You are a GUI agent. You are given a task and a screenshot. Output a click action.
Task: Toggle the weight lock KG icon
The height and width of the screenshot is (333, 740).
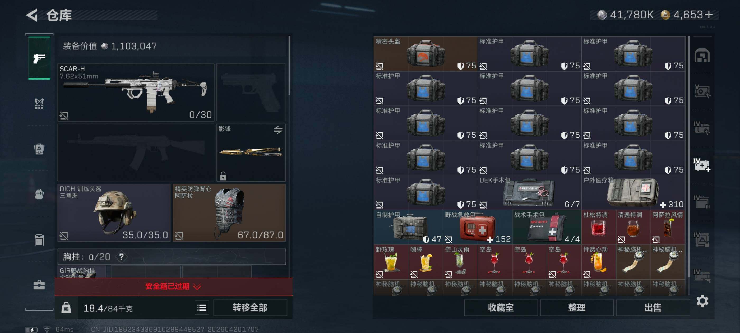(x=66, y=308)
